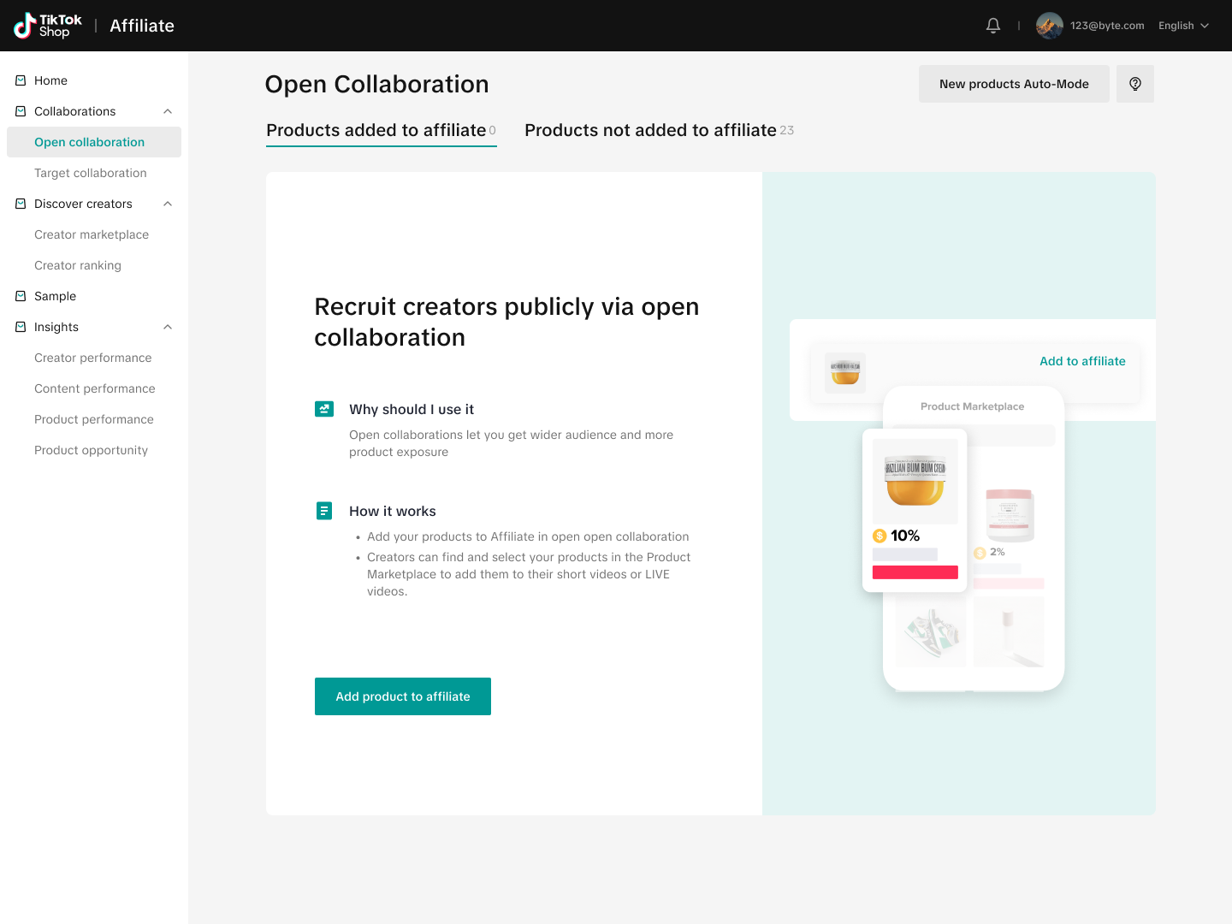The height and width of the screenshot is (924, 1232).
Task: Click the 'How it works' document icon
Action: click(x=324, y=511)
